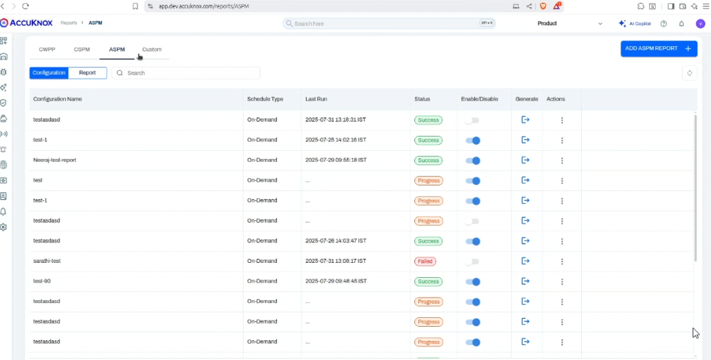This screenshot has width=711, height=360.
Task: Select the Configuration view button
Action: (x=49, y=73)
